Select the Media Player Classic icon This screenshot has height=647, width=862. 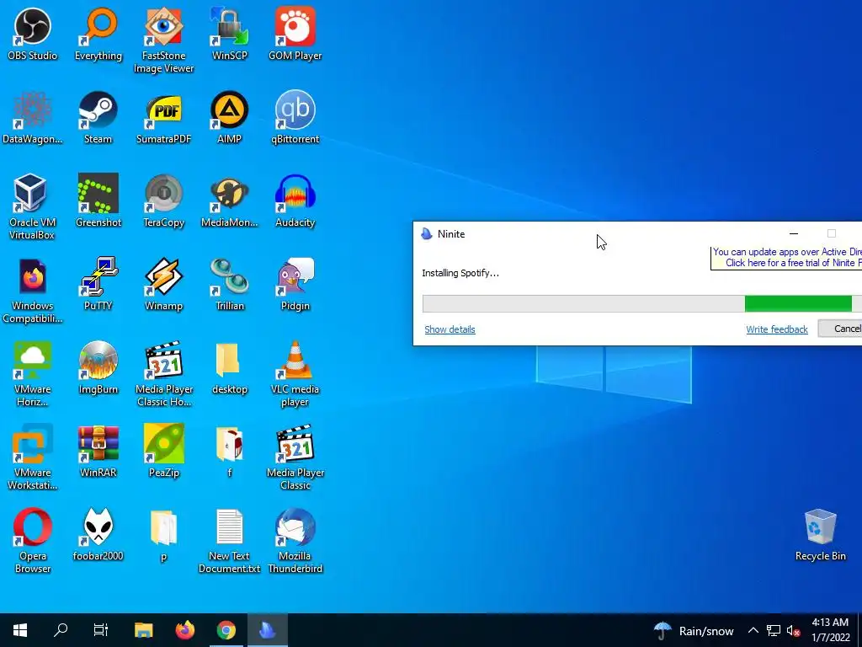(295, 457)
